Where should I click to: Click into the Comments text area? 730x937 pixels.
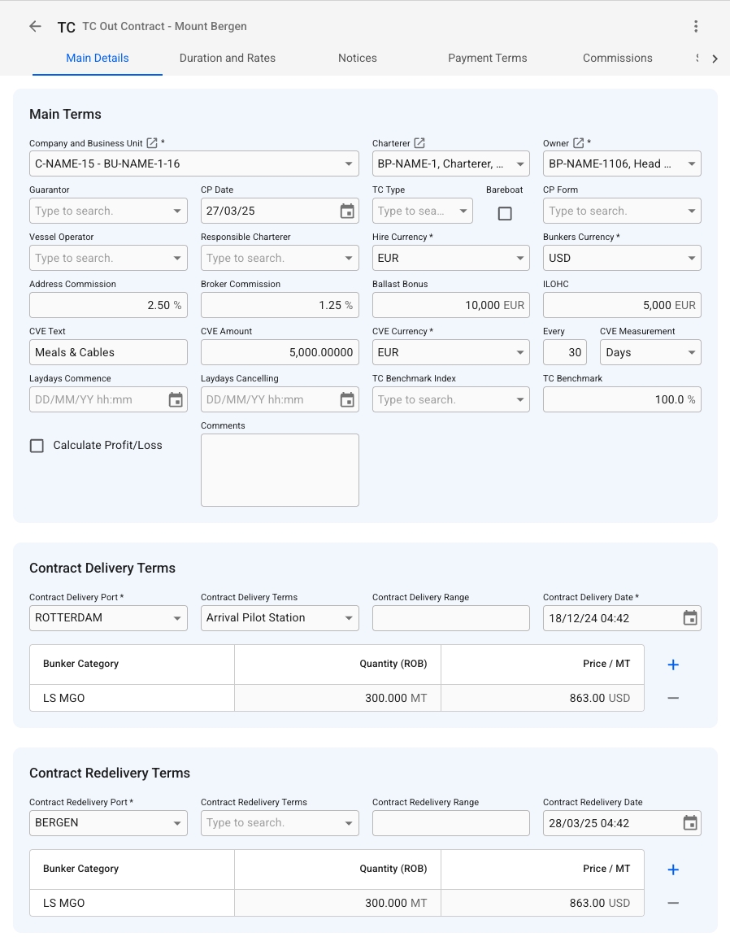[280, 470]
